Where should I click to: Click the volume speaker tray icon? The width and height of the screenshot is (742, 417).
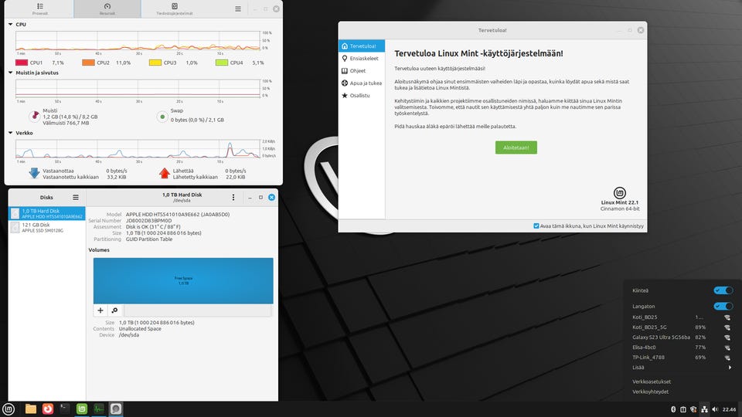(x=714, y=409)
